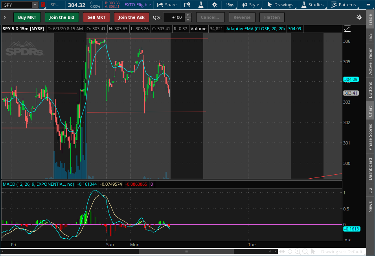
Task: Click the company profile info icon
Action: [187, 5]
